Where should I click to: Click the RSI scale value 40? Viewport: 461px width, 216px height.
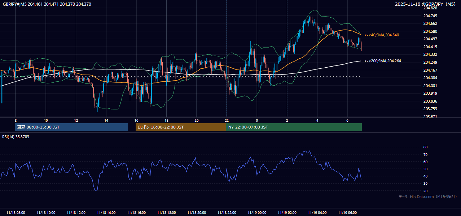425,176
